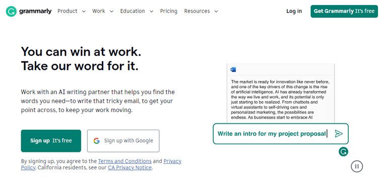Click the Log in link
Screen dimensions: 383x187
[294, 11]
